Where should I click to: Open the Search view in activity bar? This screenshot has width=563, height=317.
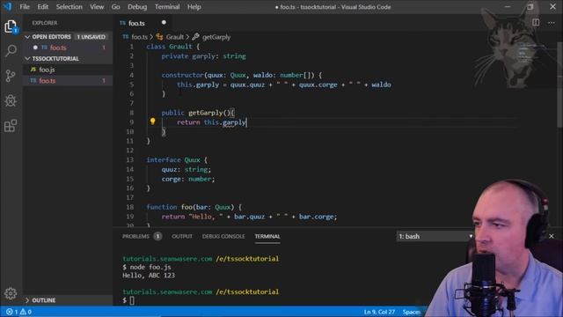coord(11,51)
